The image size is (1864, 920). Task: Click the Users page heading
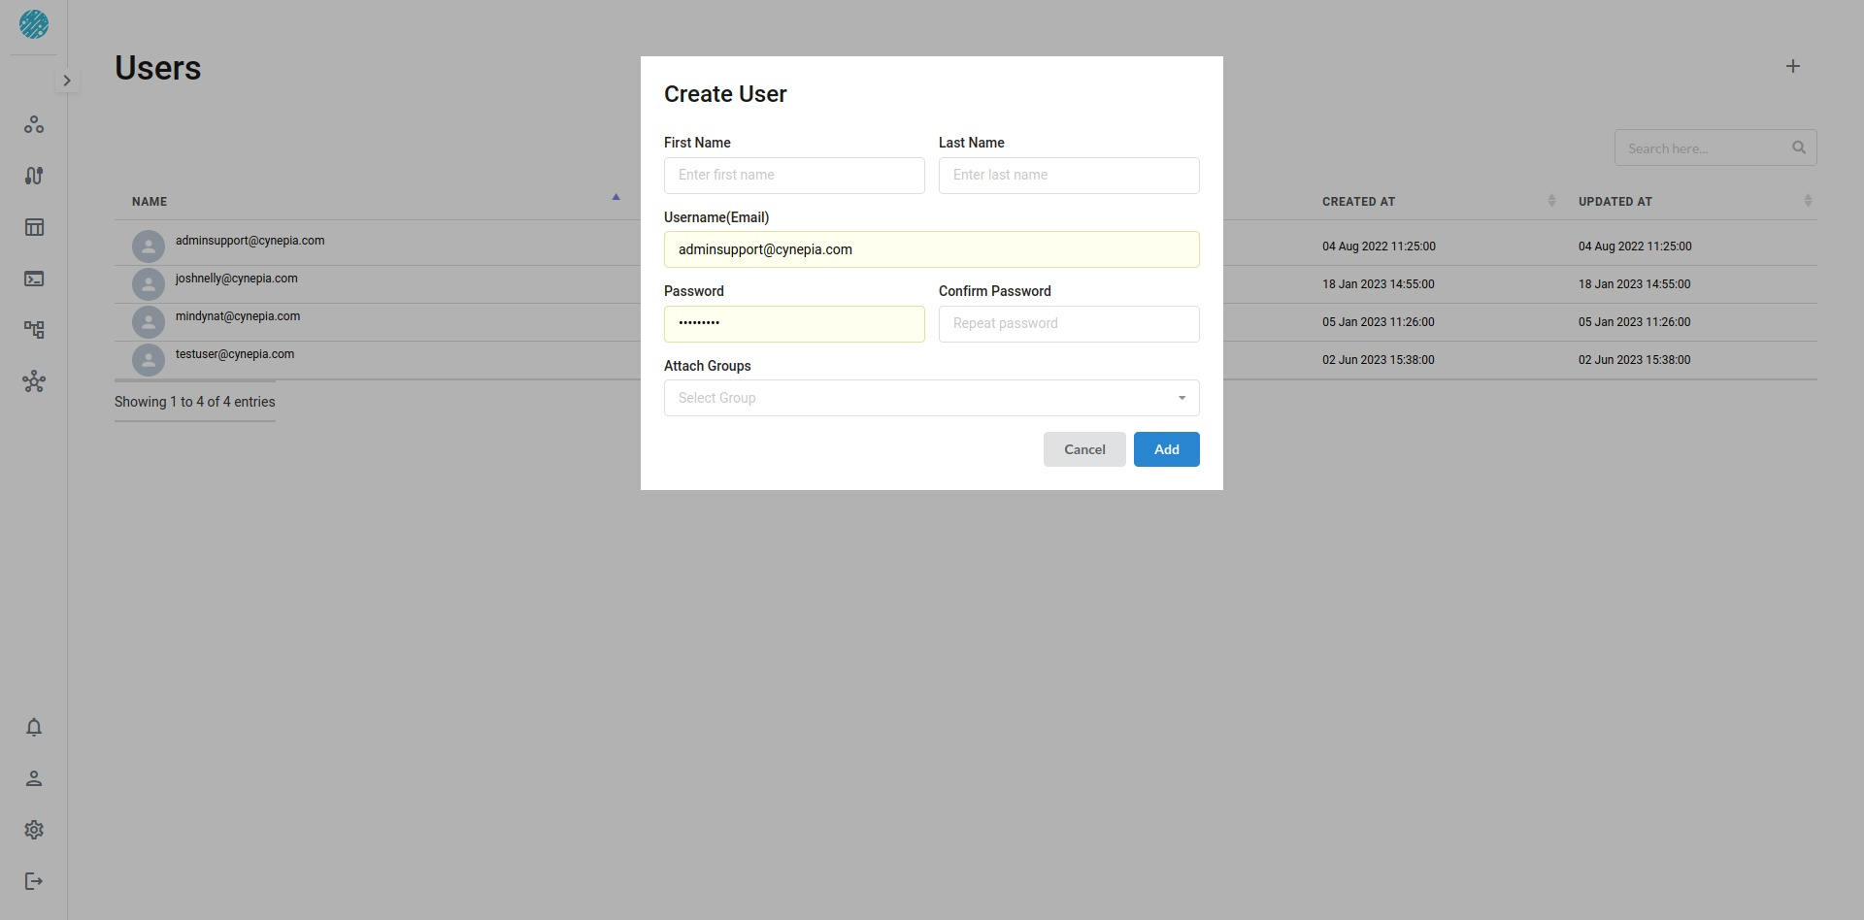tap(158, 68)
